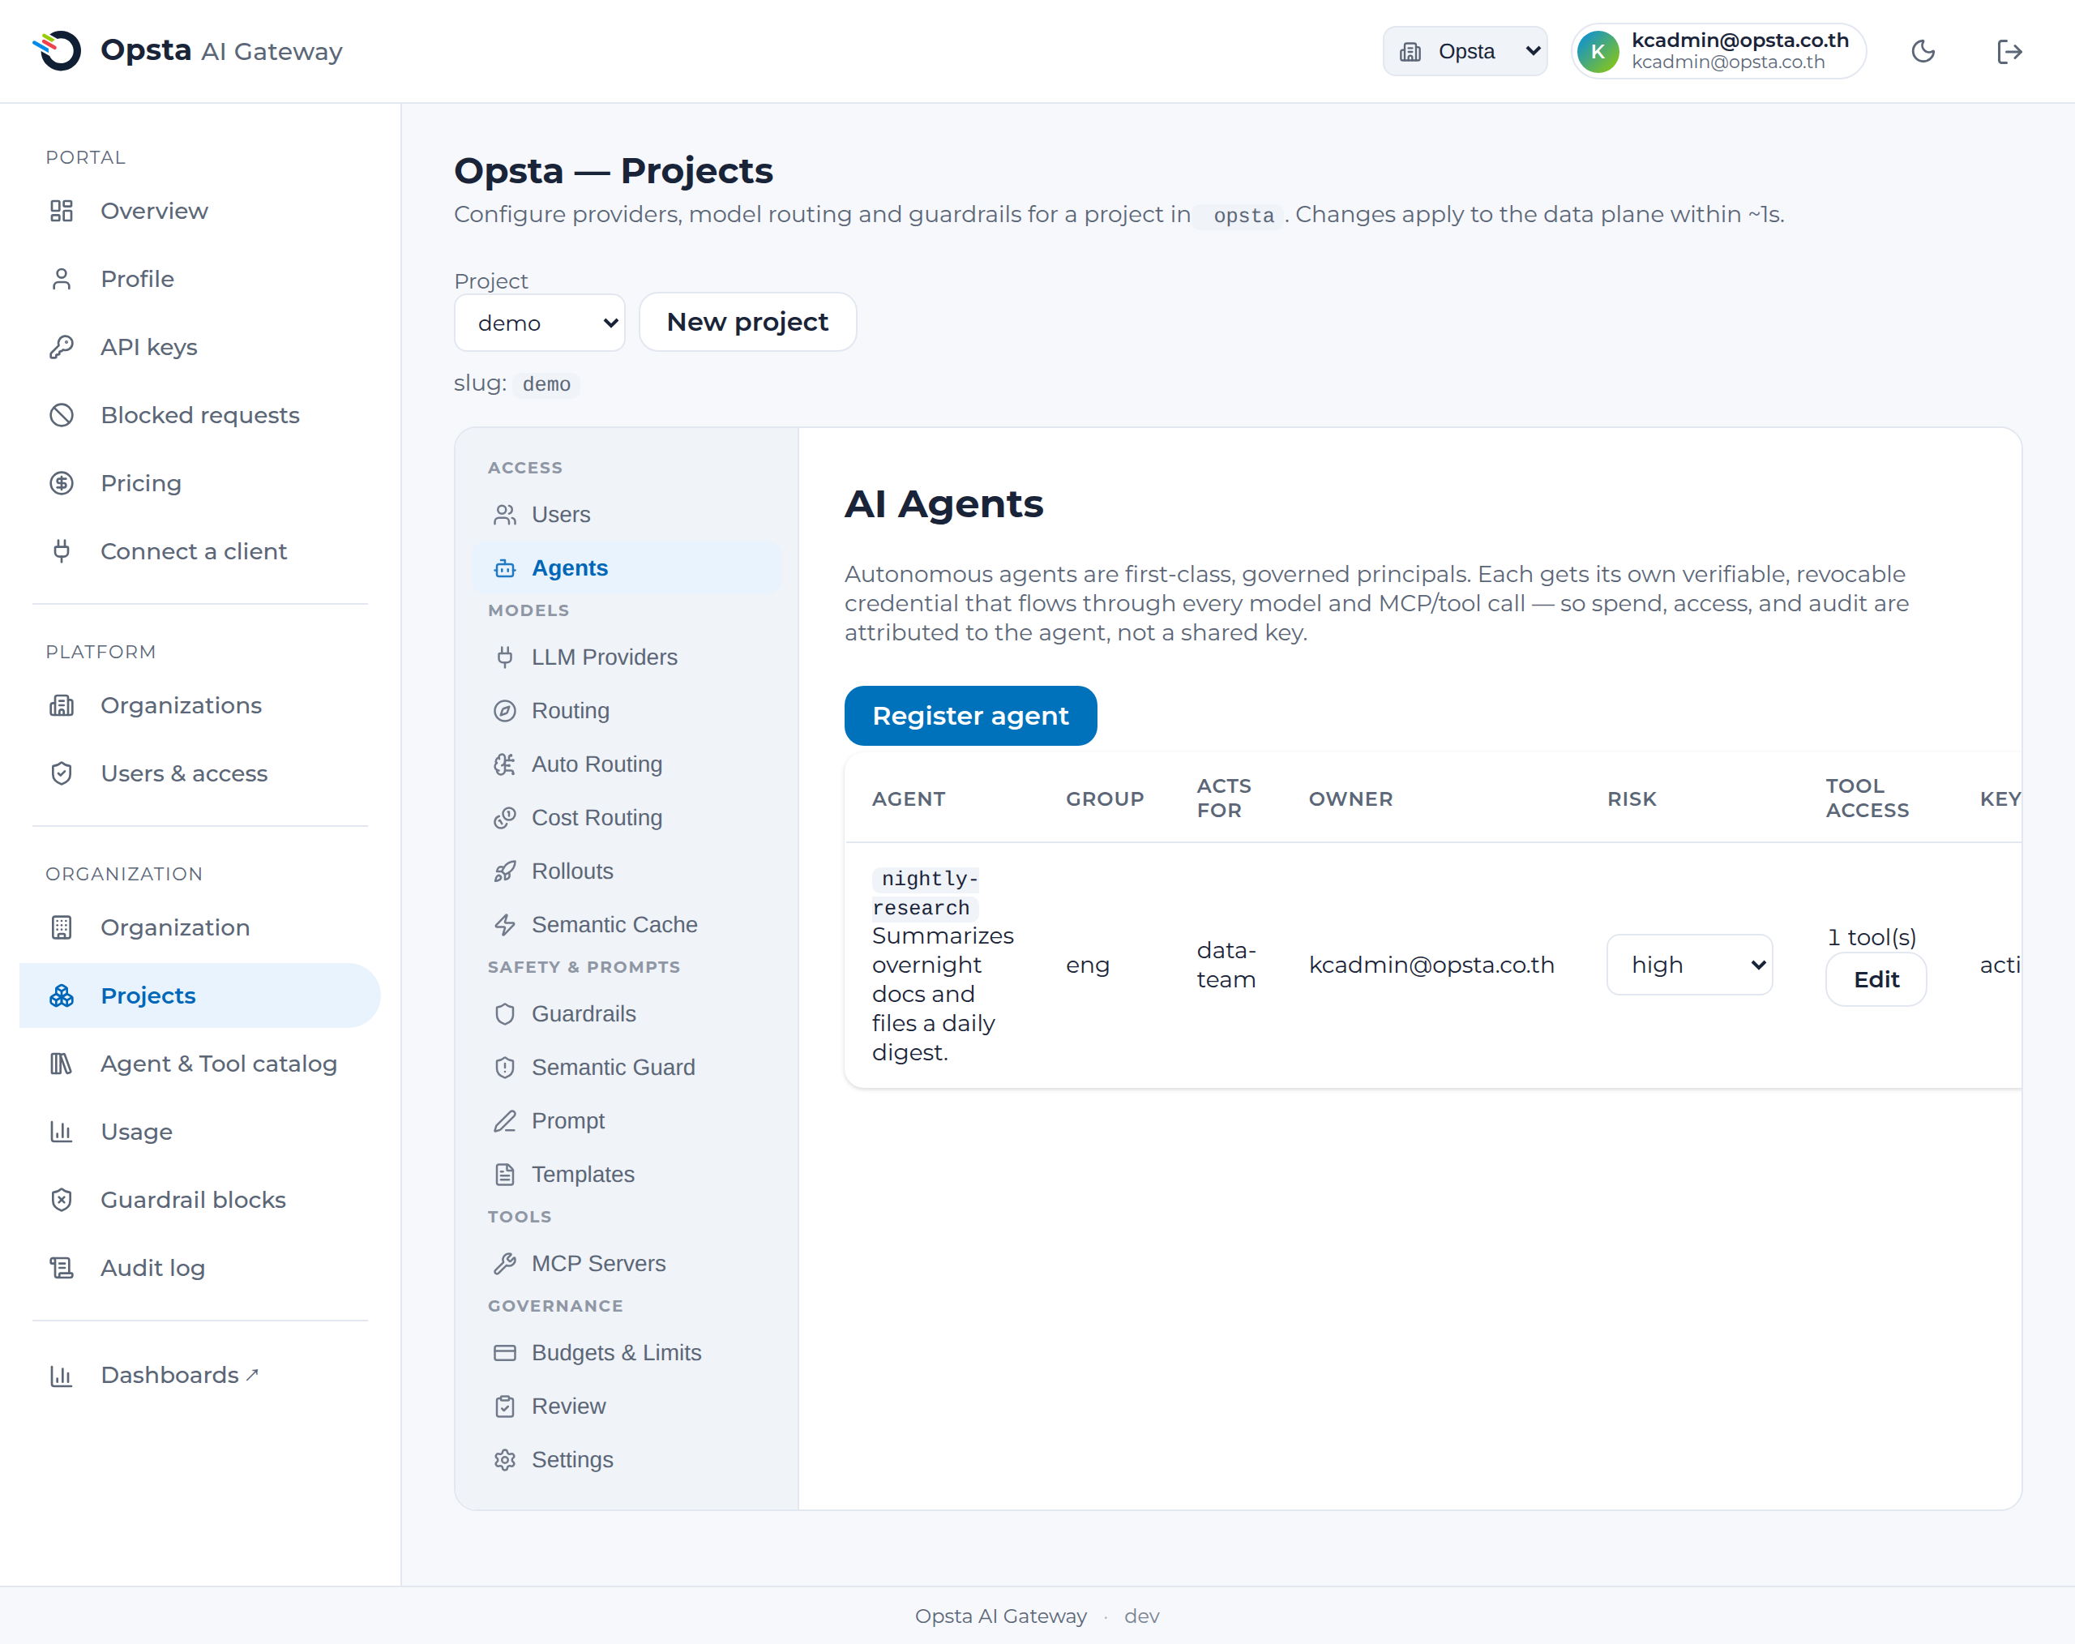The width and height of the screenshot is (2075, 1644).
Task: Click the Opsta logo icon
Action: click(x=58, y=50)
